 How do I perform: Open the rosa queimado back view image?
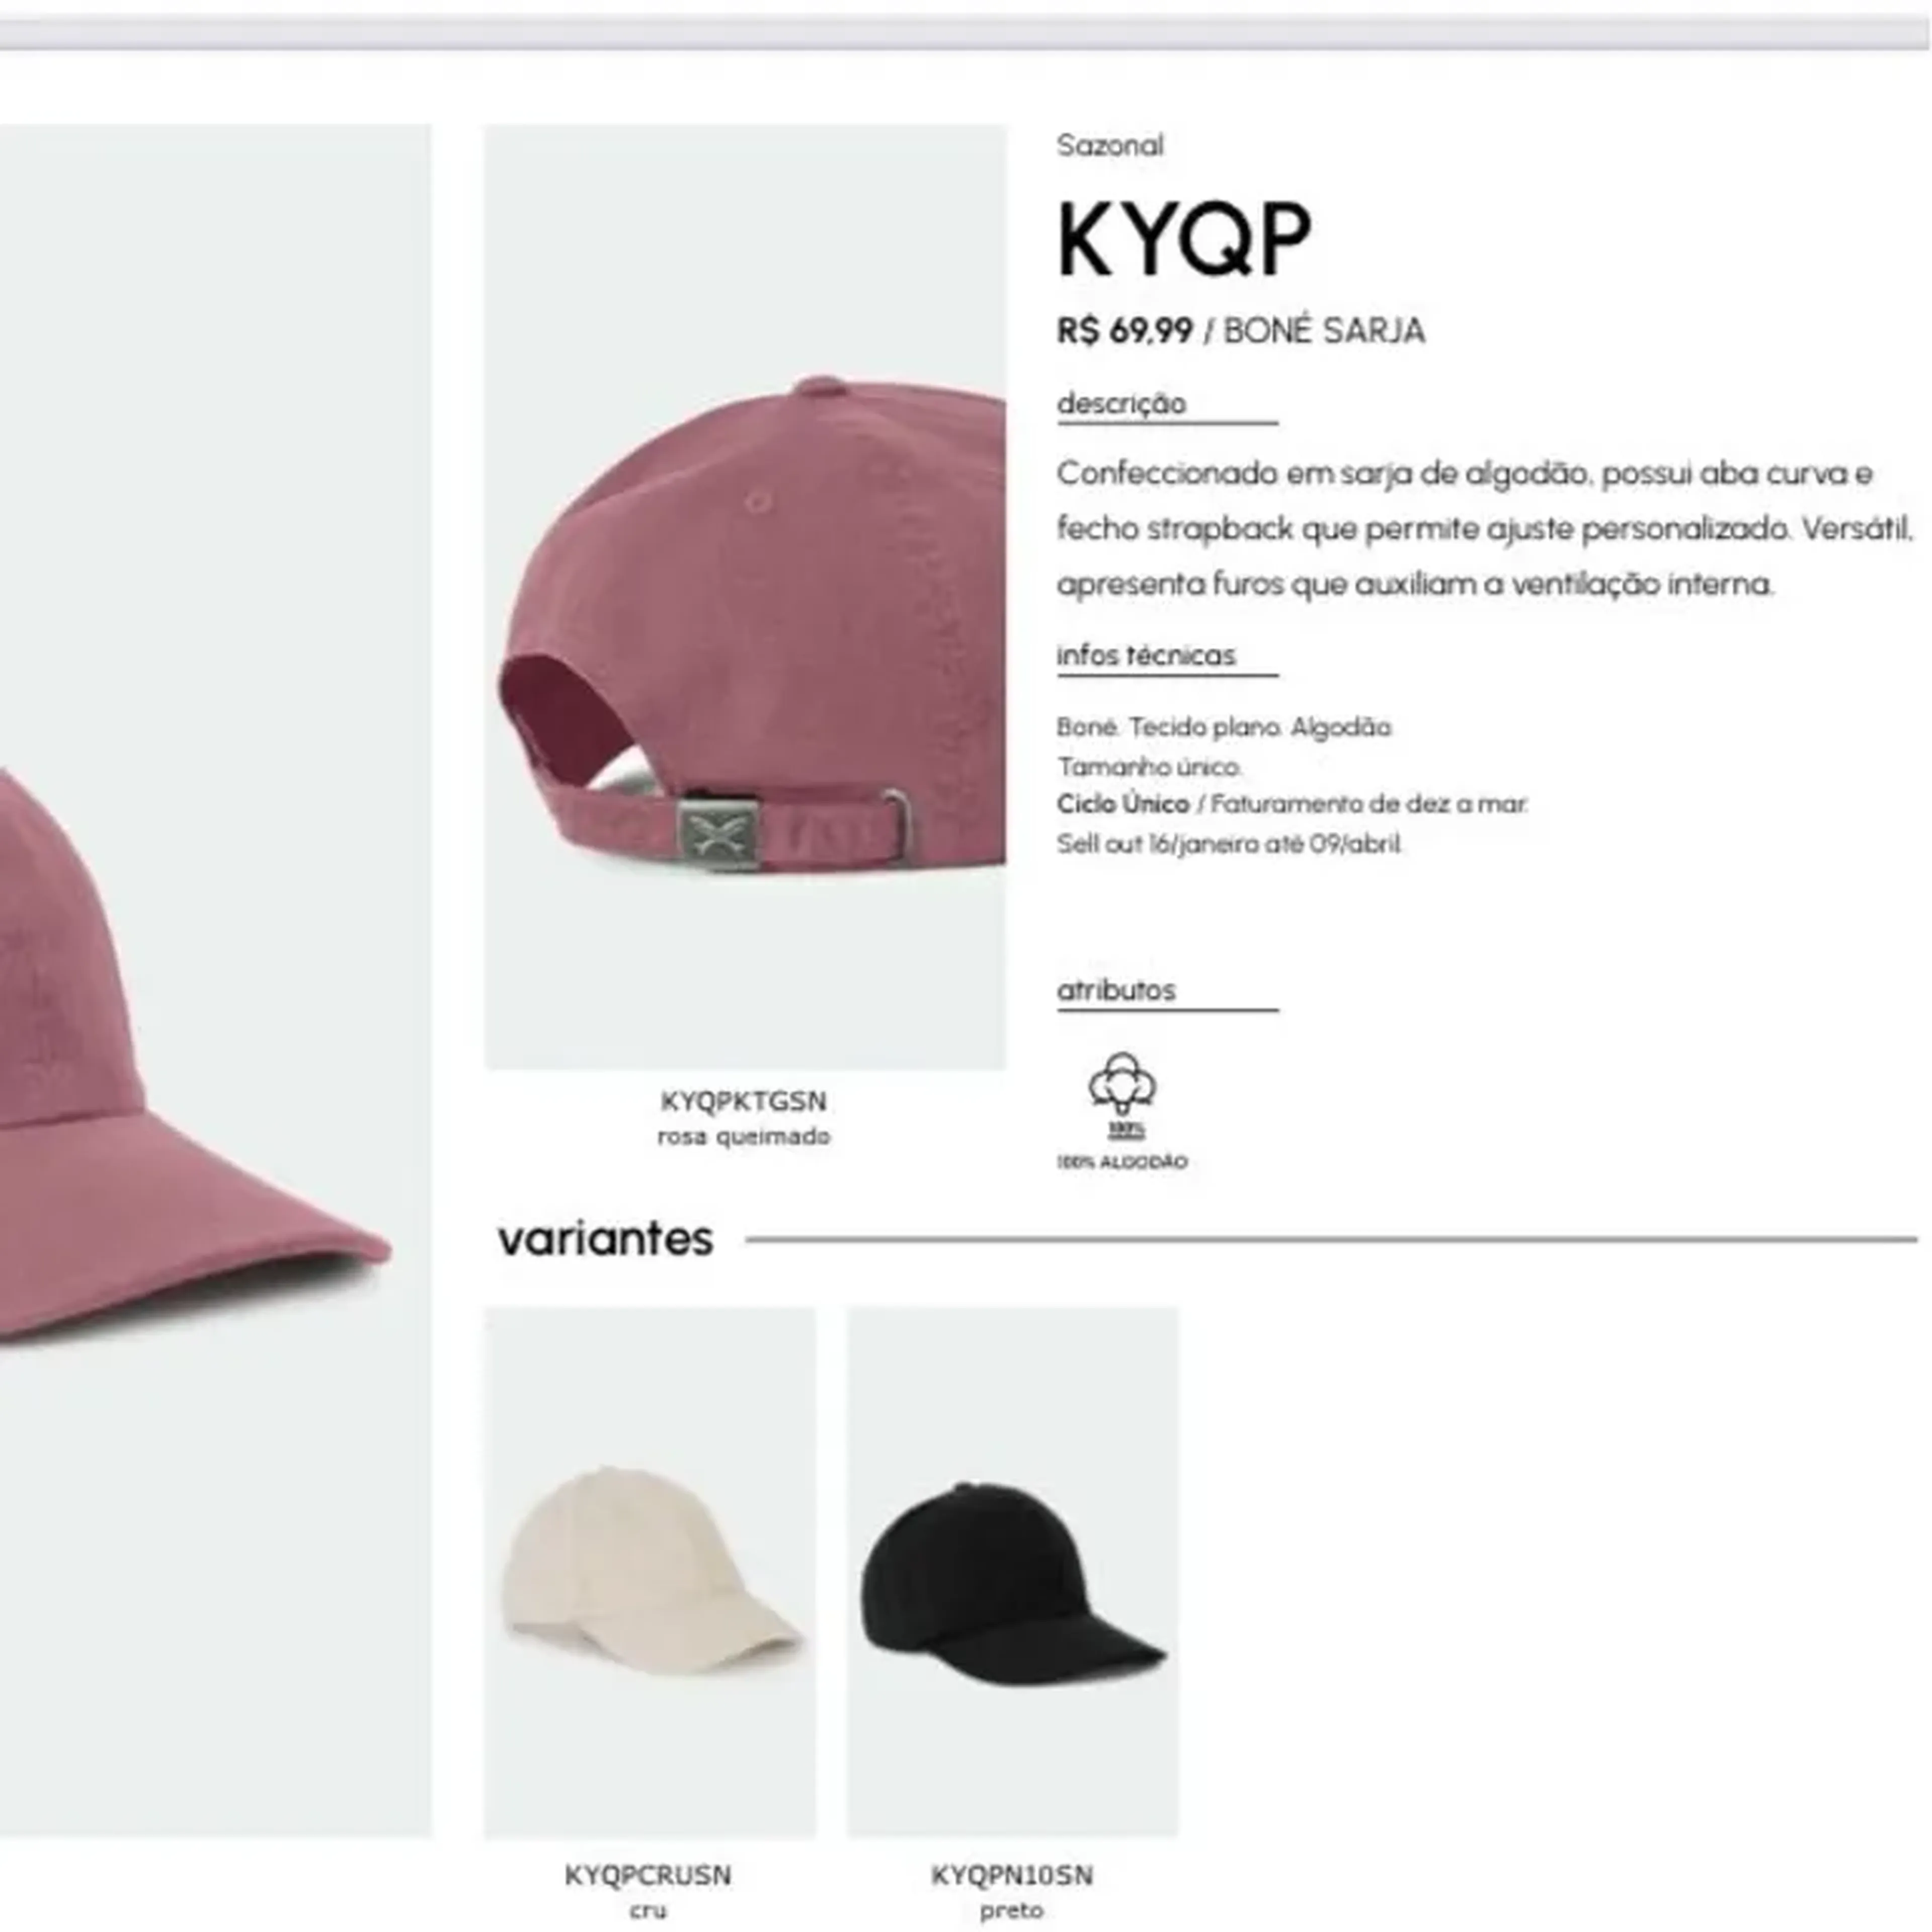click(x=745, y=597)
